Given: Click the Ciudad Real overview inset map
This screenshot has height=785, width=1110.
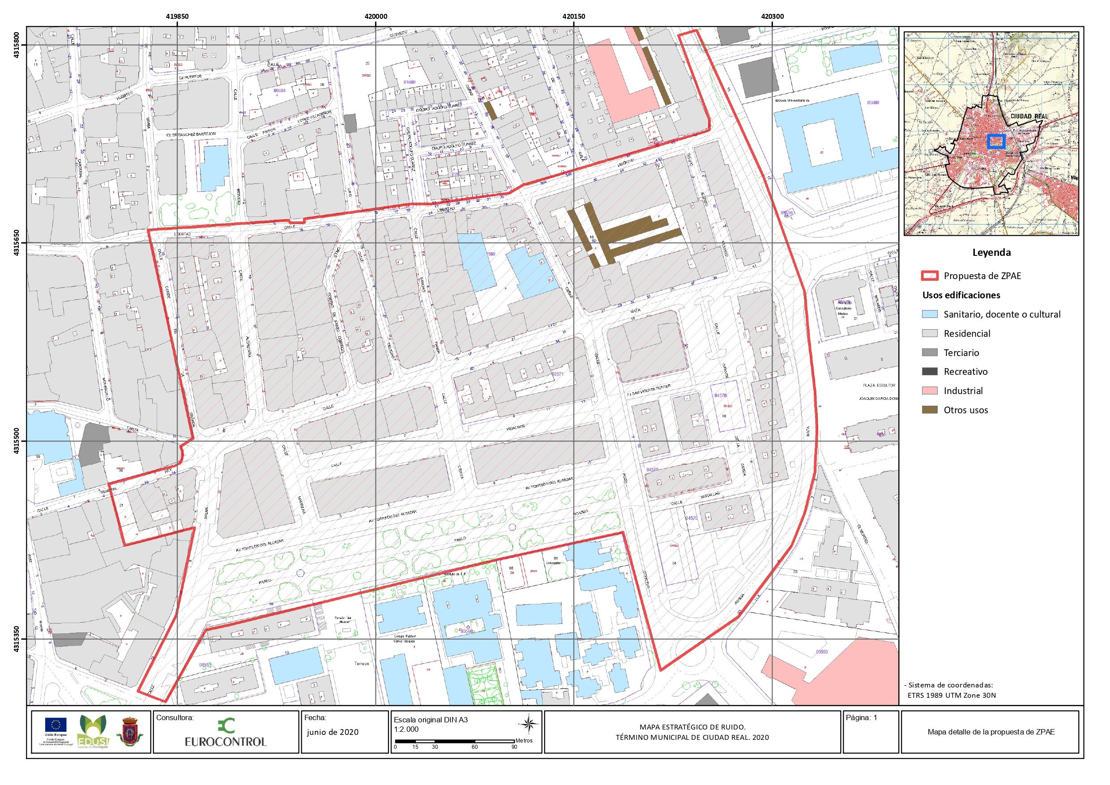Looking at the screenshot, I should pyautogui.click(x=991, y=134).
